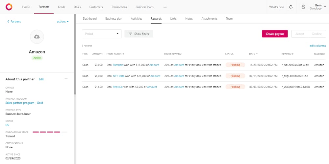Open the Partners nav item
The width and height of the screenshot is (329, 164).
pyautogui.click(x=44, y=7)
